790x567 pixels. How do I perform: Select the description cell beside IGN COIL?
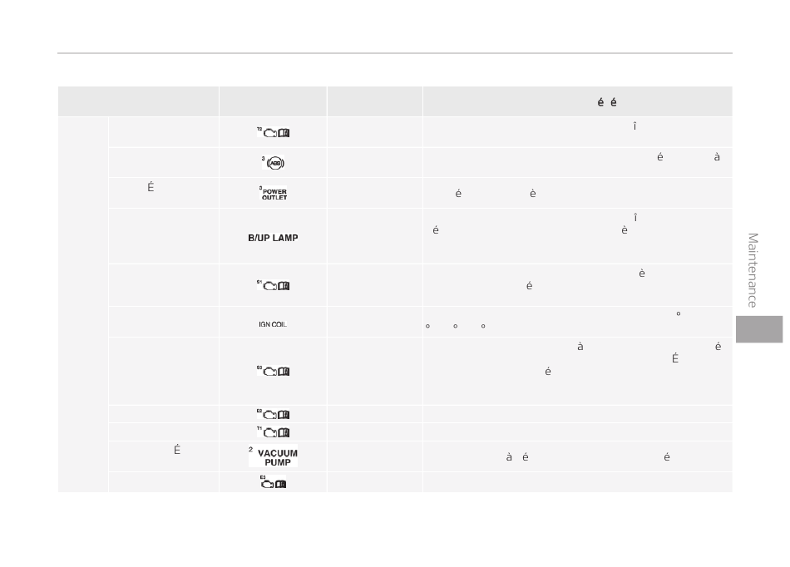click(577, 322)
